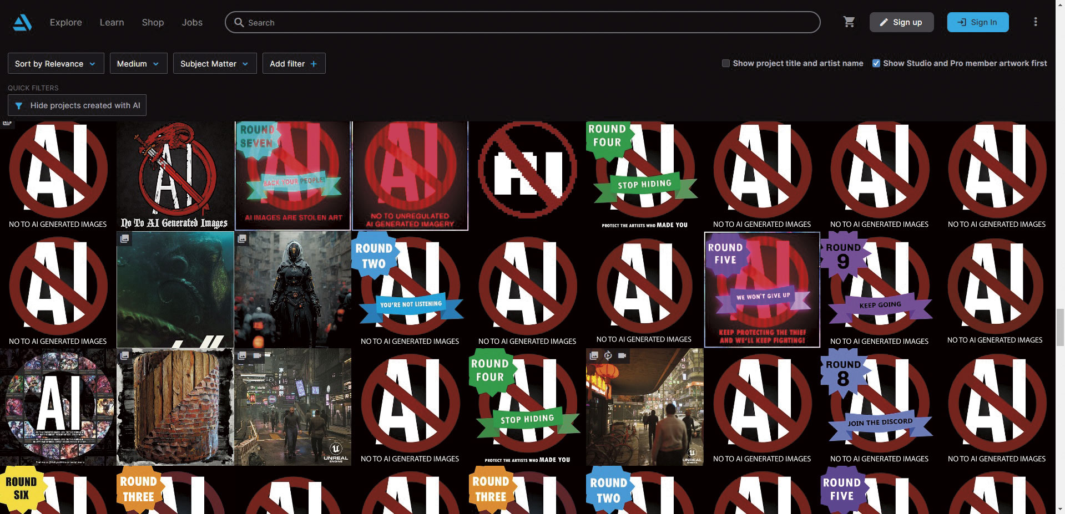Uncheck Show Studio and Pro member artwork first
This screenshot has width=1065, height=514.
click(876, 63)
